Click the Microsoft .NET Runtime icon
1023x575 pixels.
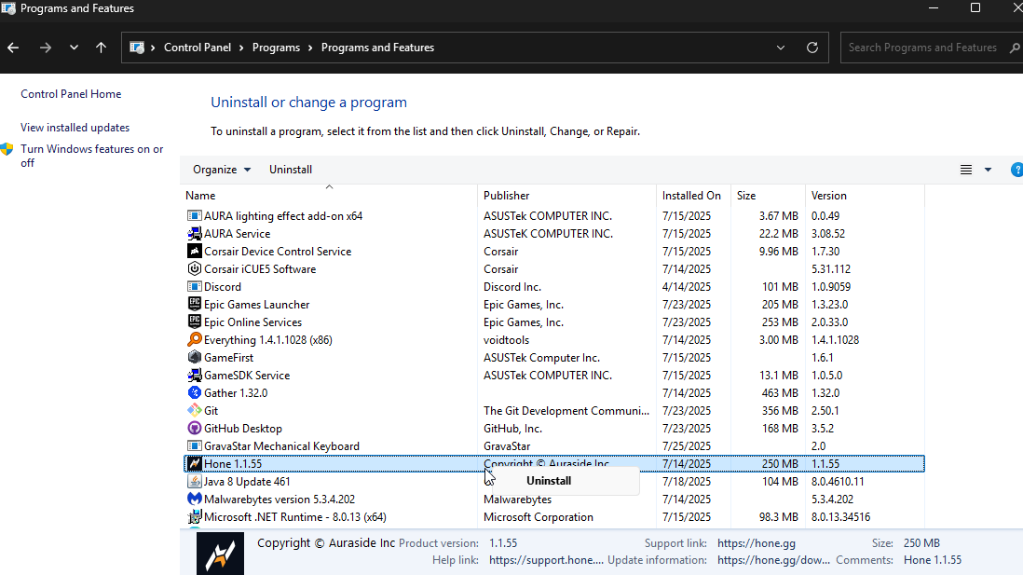pyautogui.click(x=195, y=517)
